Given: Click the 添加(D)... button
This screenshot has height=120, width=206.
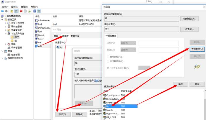Looking at the screenshot, I should pos(63,114).
